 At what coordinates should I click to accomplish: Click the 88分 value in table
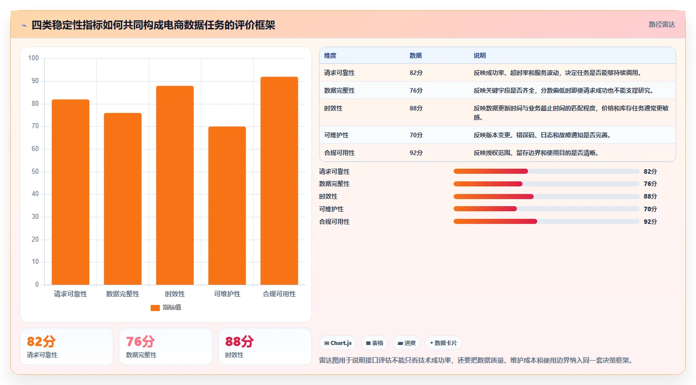click(416, 108)
